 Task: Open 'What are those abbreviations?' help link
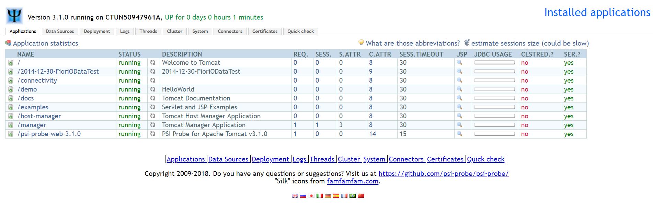(413, 43)
